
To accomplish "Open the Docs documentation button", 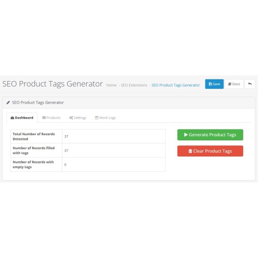I will [234, 84].
